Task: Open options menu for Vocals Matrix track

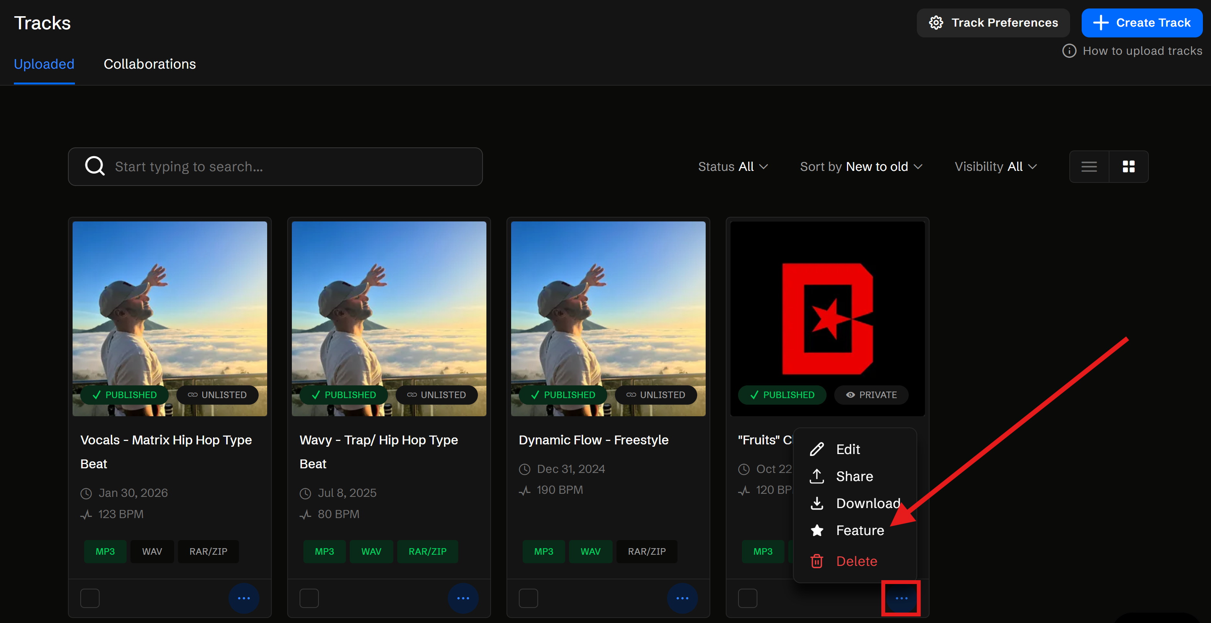Action: pos(244,598)
